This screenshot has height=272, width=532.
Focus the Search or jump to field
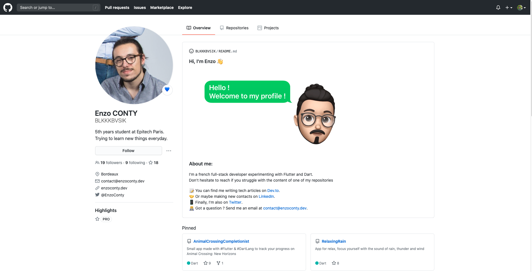[58, 8]
